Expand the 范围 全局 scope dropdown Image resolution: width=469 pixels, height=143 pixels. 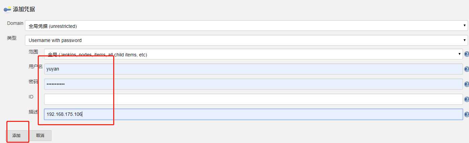pyautogui.click(x=253, y=54)
